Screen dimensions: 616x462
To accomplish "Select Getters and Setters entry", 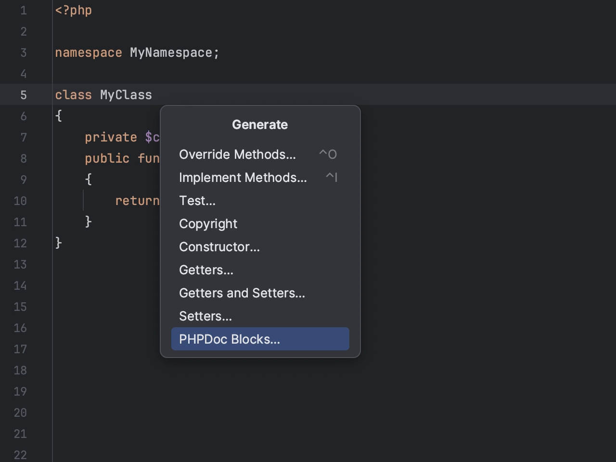I will pos(242,293).
